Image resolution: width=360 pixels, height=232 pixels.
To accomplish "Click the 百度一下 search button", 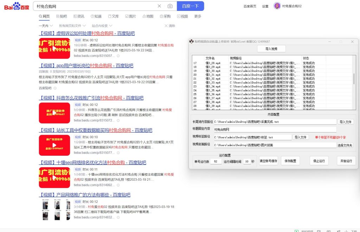I will 190,6.
